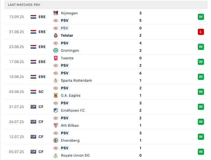Click the Netherlands flag on 13.09.25 row
This screenshot has width=211, height=160.
(x=33, y=17)
